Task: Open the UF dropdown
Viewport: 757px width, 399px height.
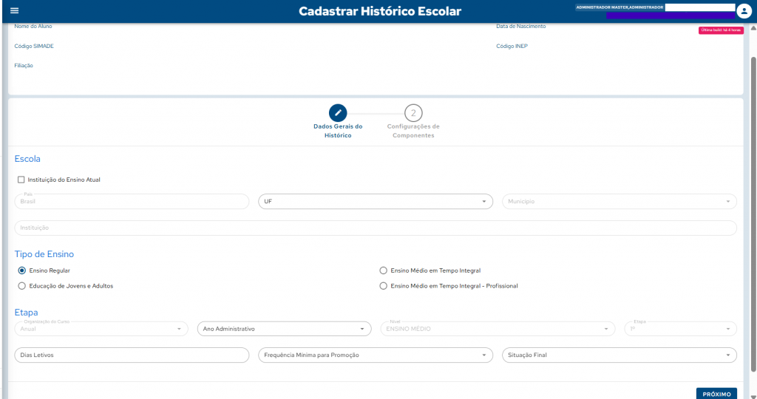Action: tap(375, 202)
